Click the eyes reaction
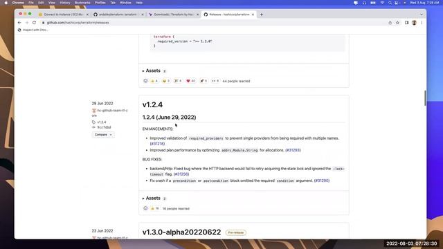Image resolution: width=443 pixels, height=249 pixels. click(215, 81)
